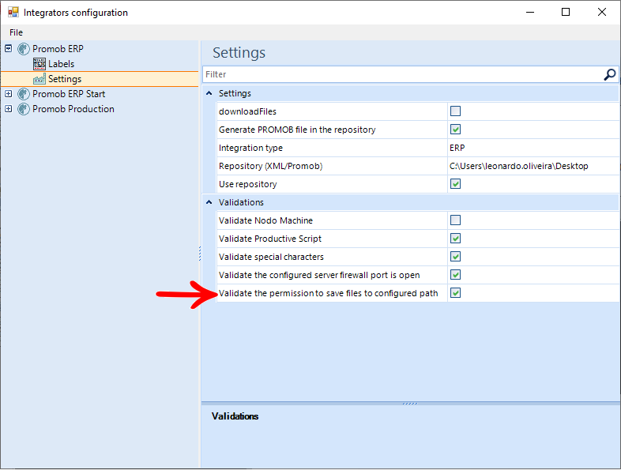Click the magnifier search icon

pos(610,74)
